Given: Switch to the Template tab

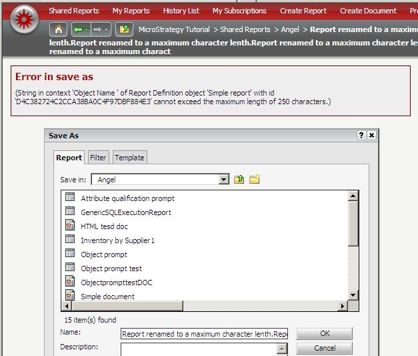Looking at the screenshot, I should pyautogui.click(x=129, y=158).
